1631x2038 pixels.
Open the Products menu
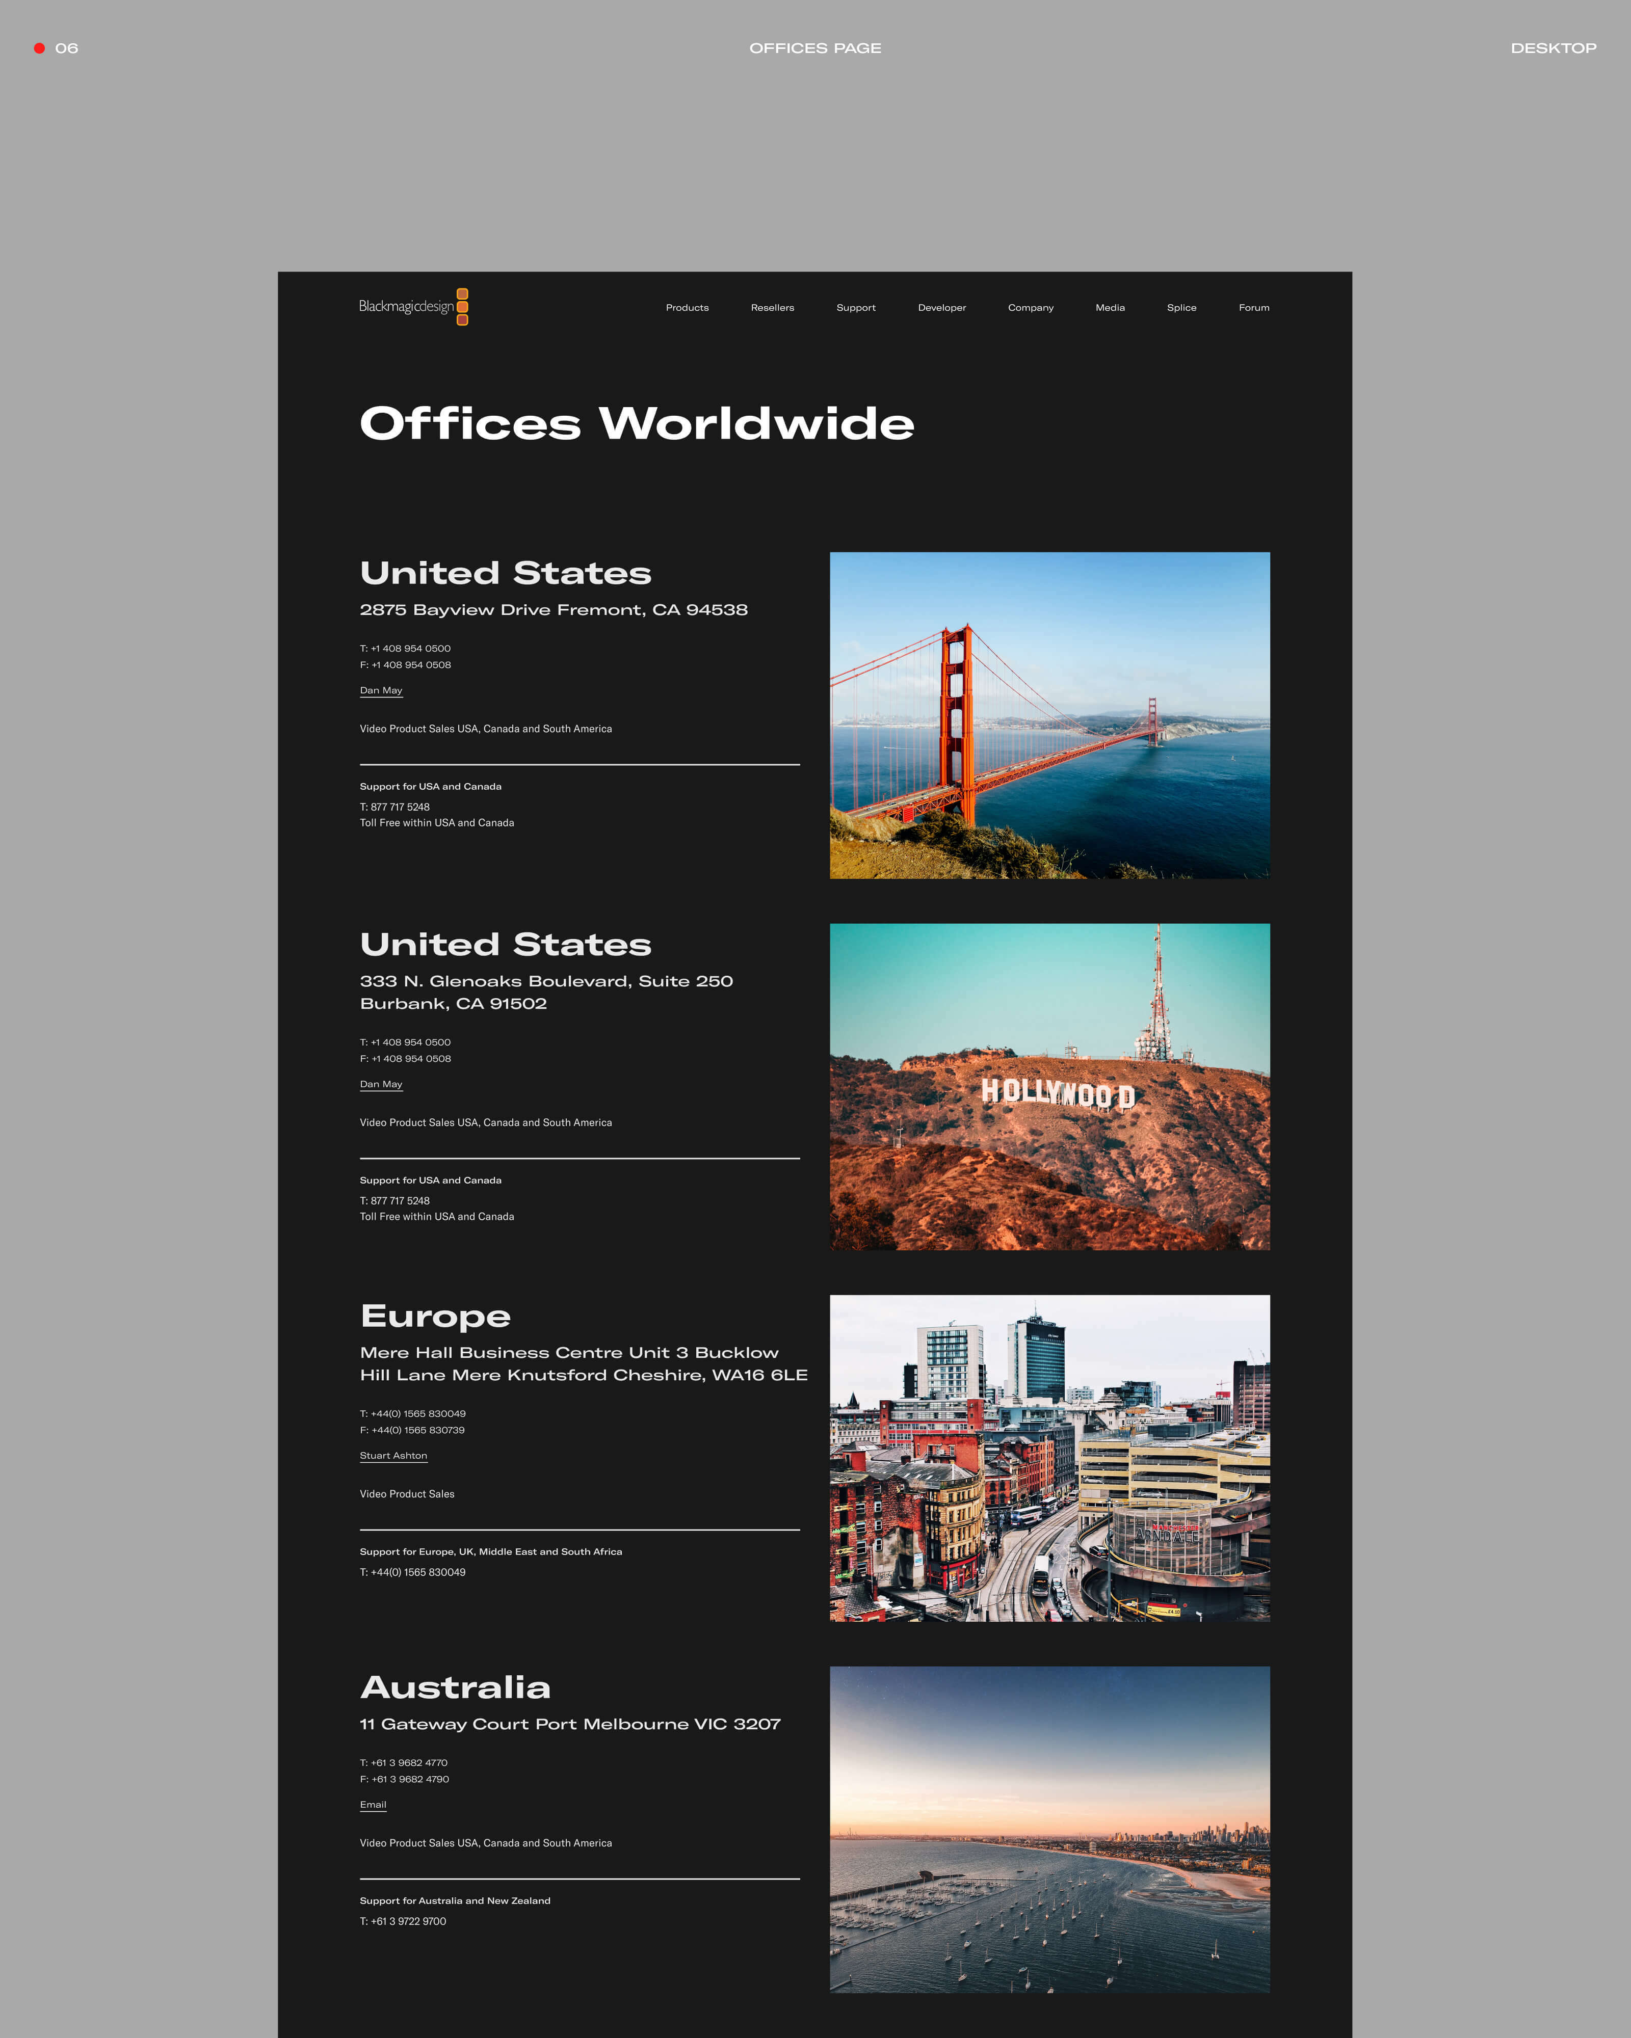pyautogui.click(x=687, y=308)
